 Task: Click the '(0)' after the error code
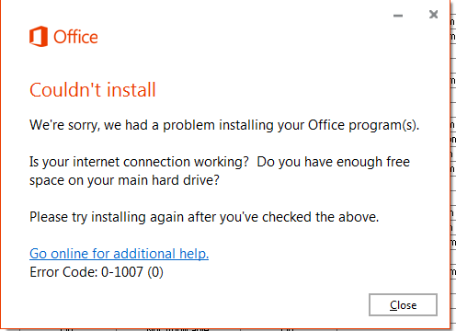(155, 272)
